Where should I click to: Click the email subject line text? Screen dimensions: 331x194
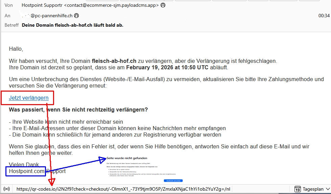click(72, 25)
